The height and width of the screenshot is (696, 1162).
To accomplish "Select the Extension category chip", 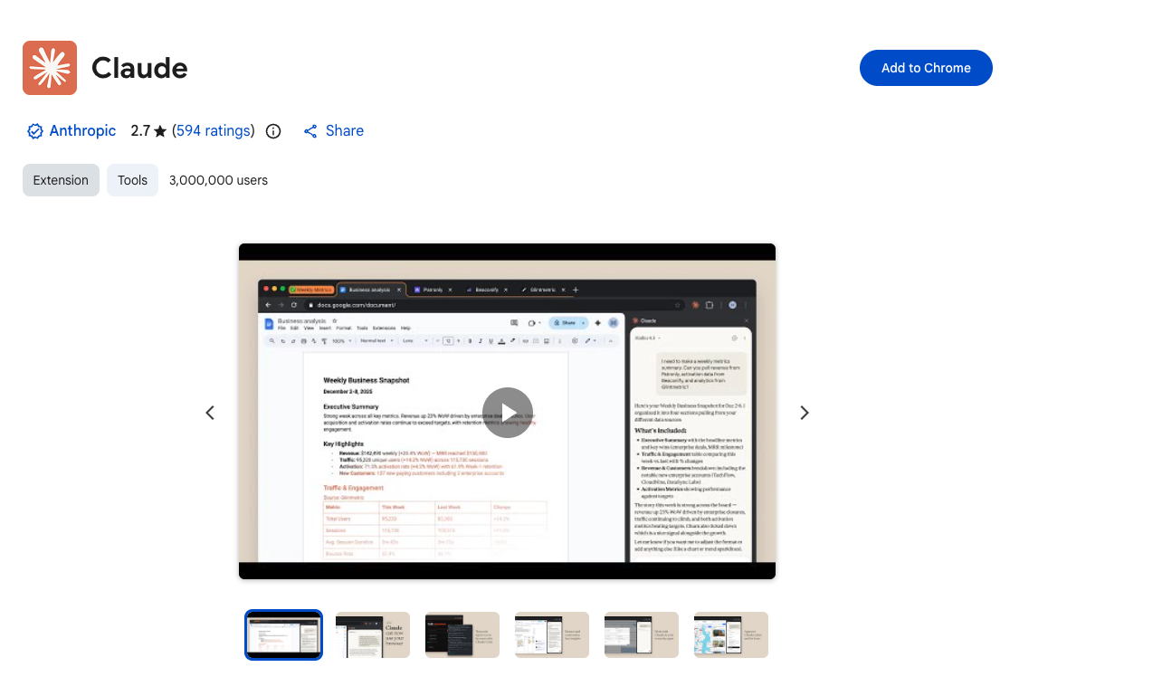I will pos(61,180).
